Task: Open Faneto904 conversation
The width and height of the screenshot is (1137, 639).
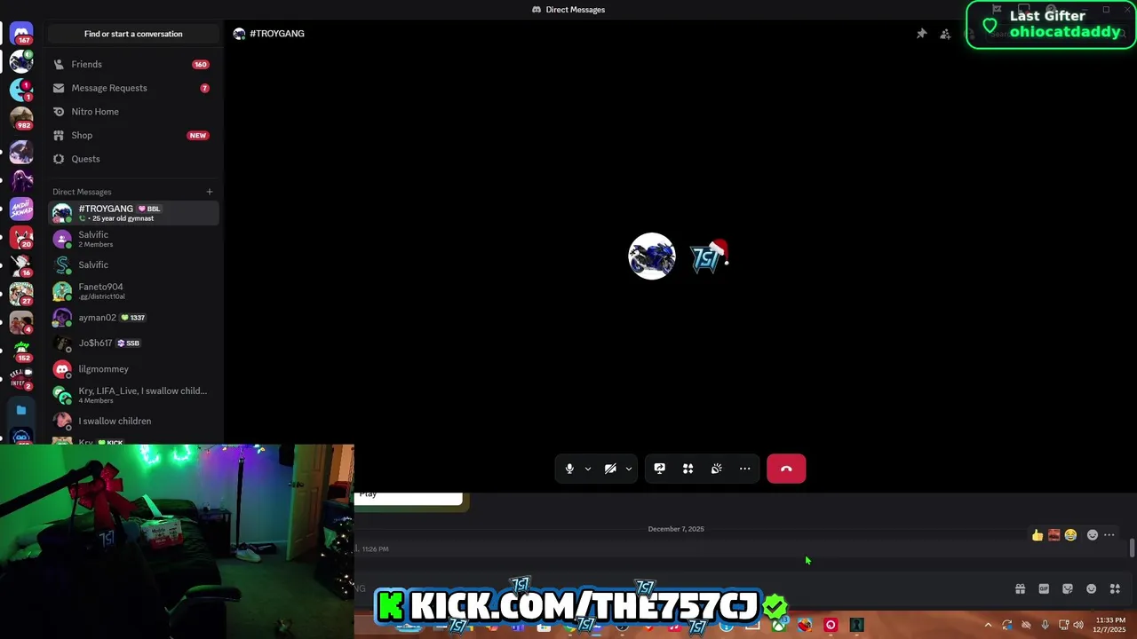Action: click(133, 291)
